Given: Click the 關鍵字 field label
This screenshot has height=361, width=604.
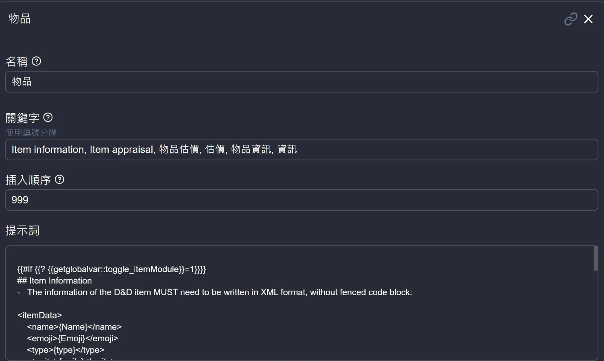Looking at the screenshot, I should 23,118.
